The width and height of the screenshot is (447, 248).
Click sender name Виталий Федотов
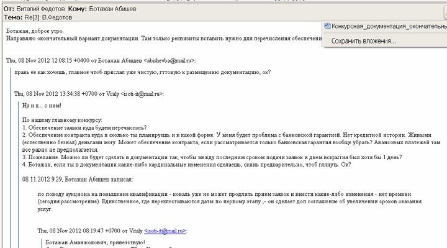point(40,9)
